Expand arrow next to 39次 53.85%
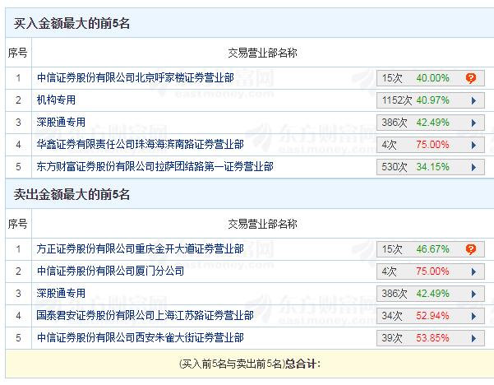Screen dimensions: 494x385 tap(473, 338)
